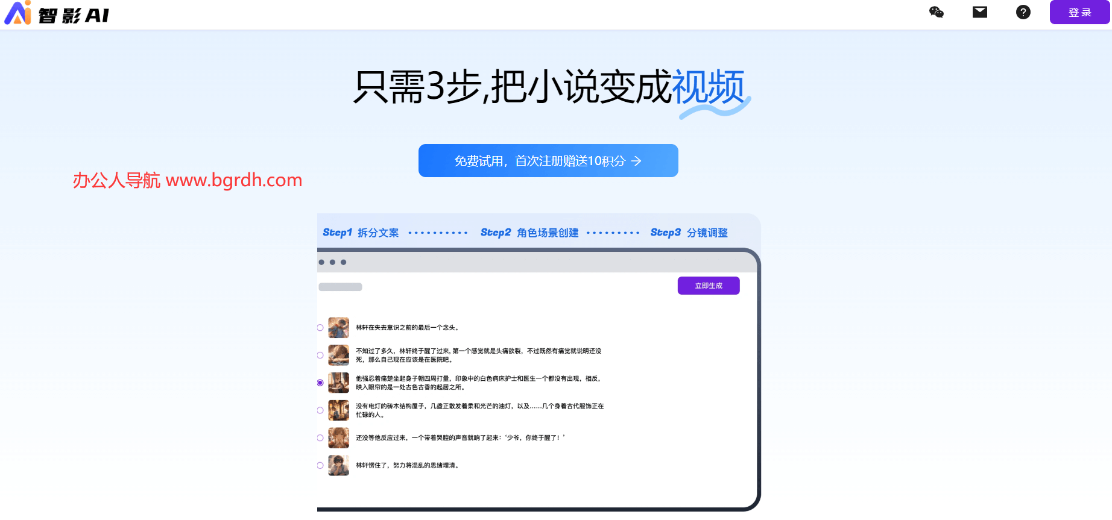Click the 智影AI logo
Image resolution: width=1112 pixels, height=520 pixels.
(57, 13)
